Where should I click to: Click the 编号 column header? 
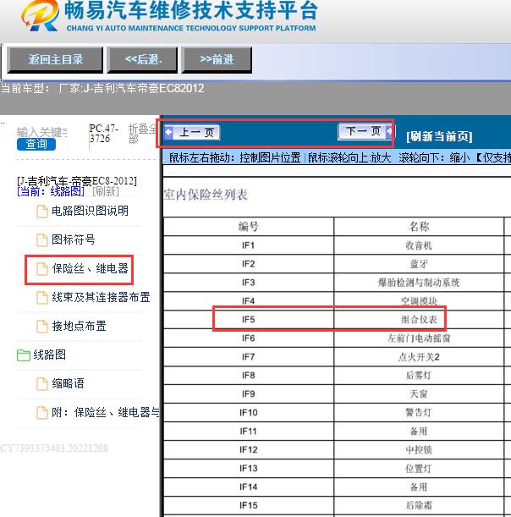pos(248,227)
